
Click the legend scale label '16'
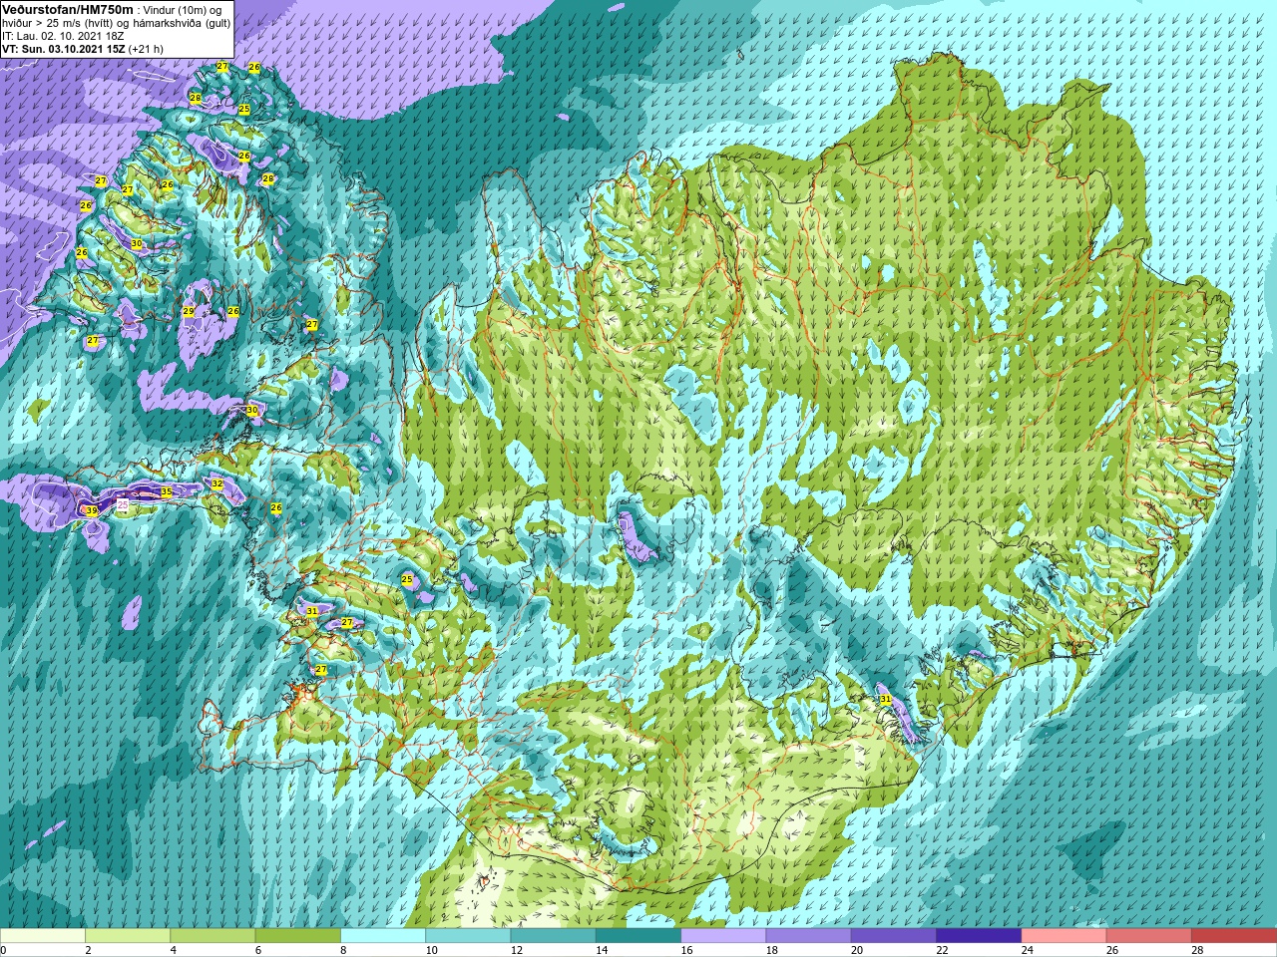[686, 950]
